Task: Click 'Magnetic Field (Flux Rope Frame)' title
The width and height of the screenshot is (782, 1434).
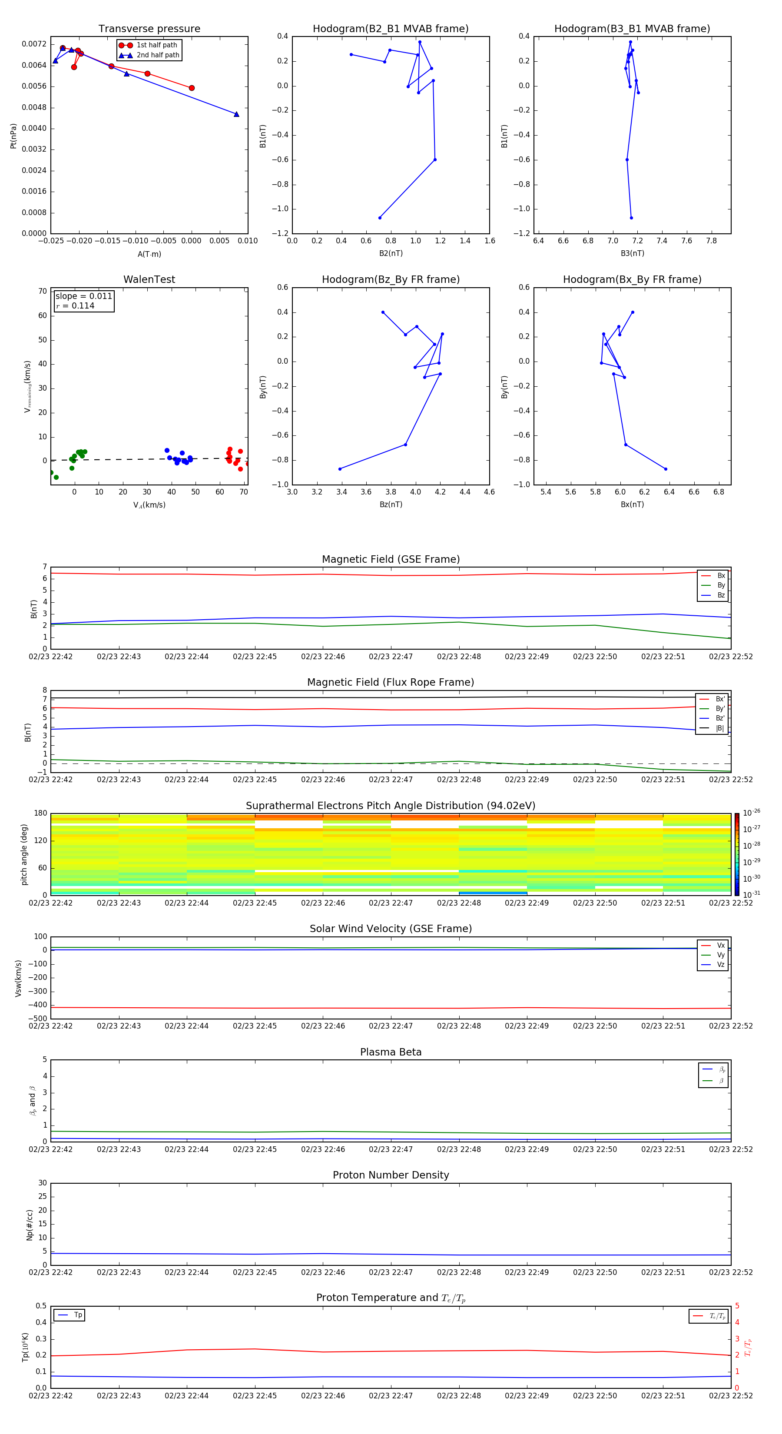Action: 391,683
